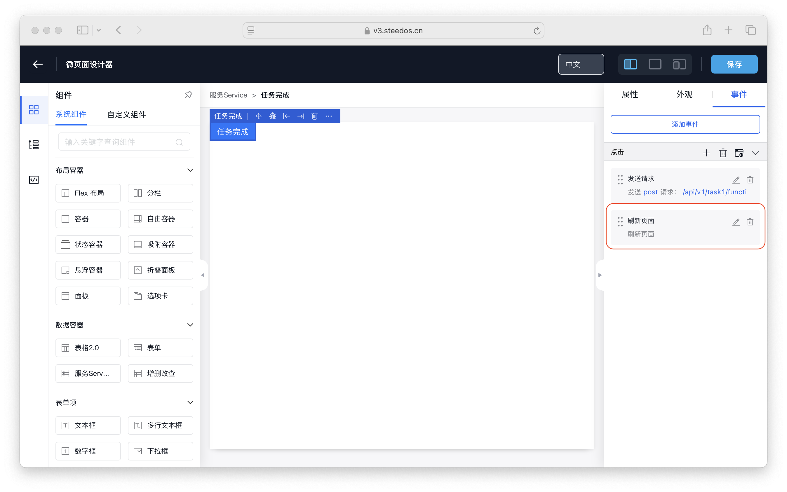Edit the 刷新页面 action
The image size is (787, 492).
[x=736, y=222]
